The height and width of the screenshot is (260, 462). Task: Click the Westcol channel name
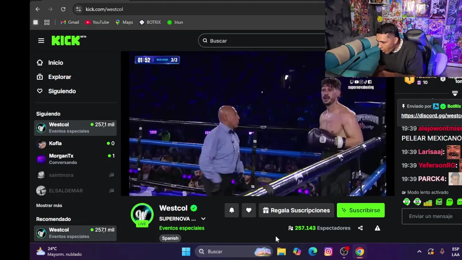(x=173, y=208)
